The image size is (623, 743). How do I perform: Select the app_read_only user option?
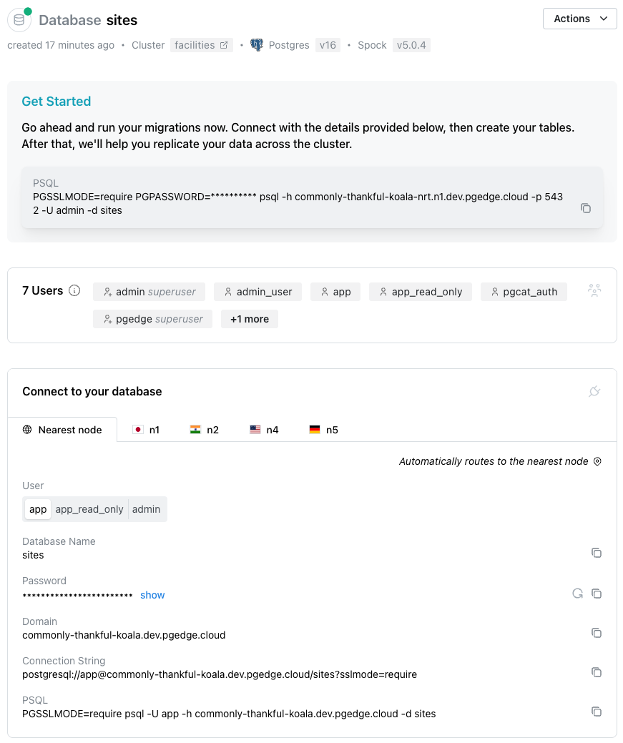tap(89, 509)
